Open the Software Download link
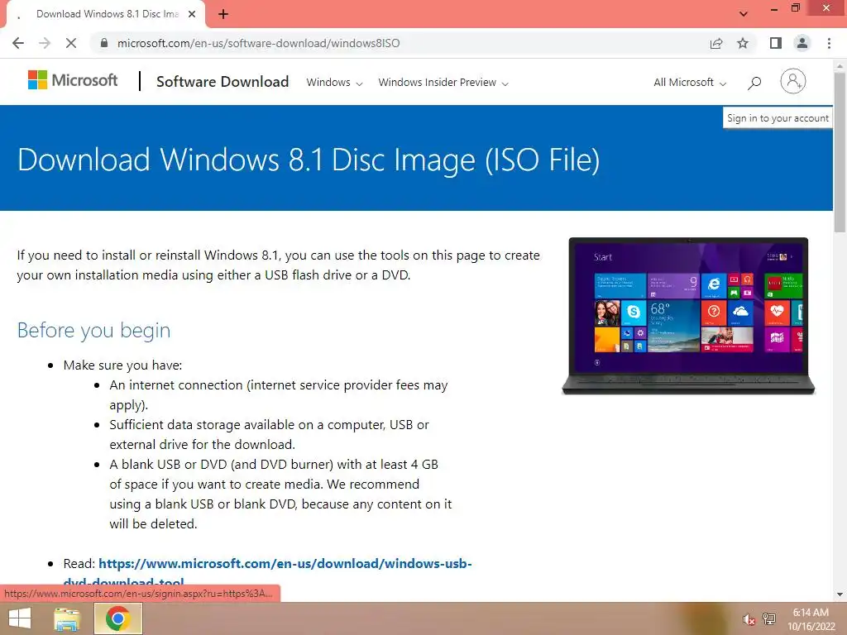The image size is (847, 635). click(x=223, y=82)
